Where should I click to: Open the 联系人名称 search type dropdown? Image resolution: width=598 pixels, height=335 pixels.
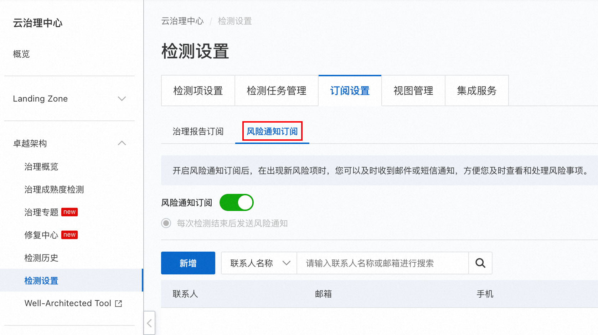pos(259,263)
